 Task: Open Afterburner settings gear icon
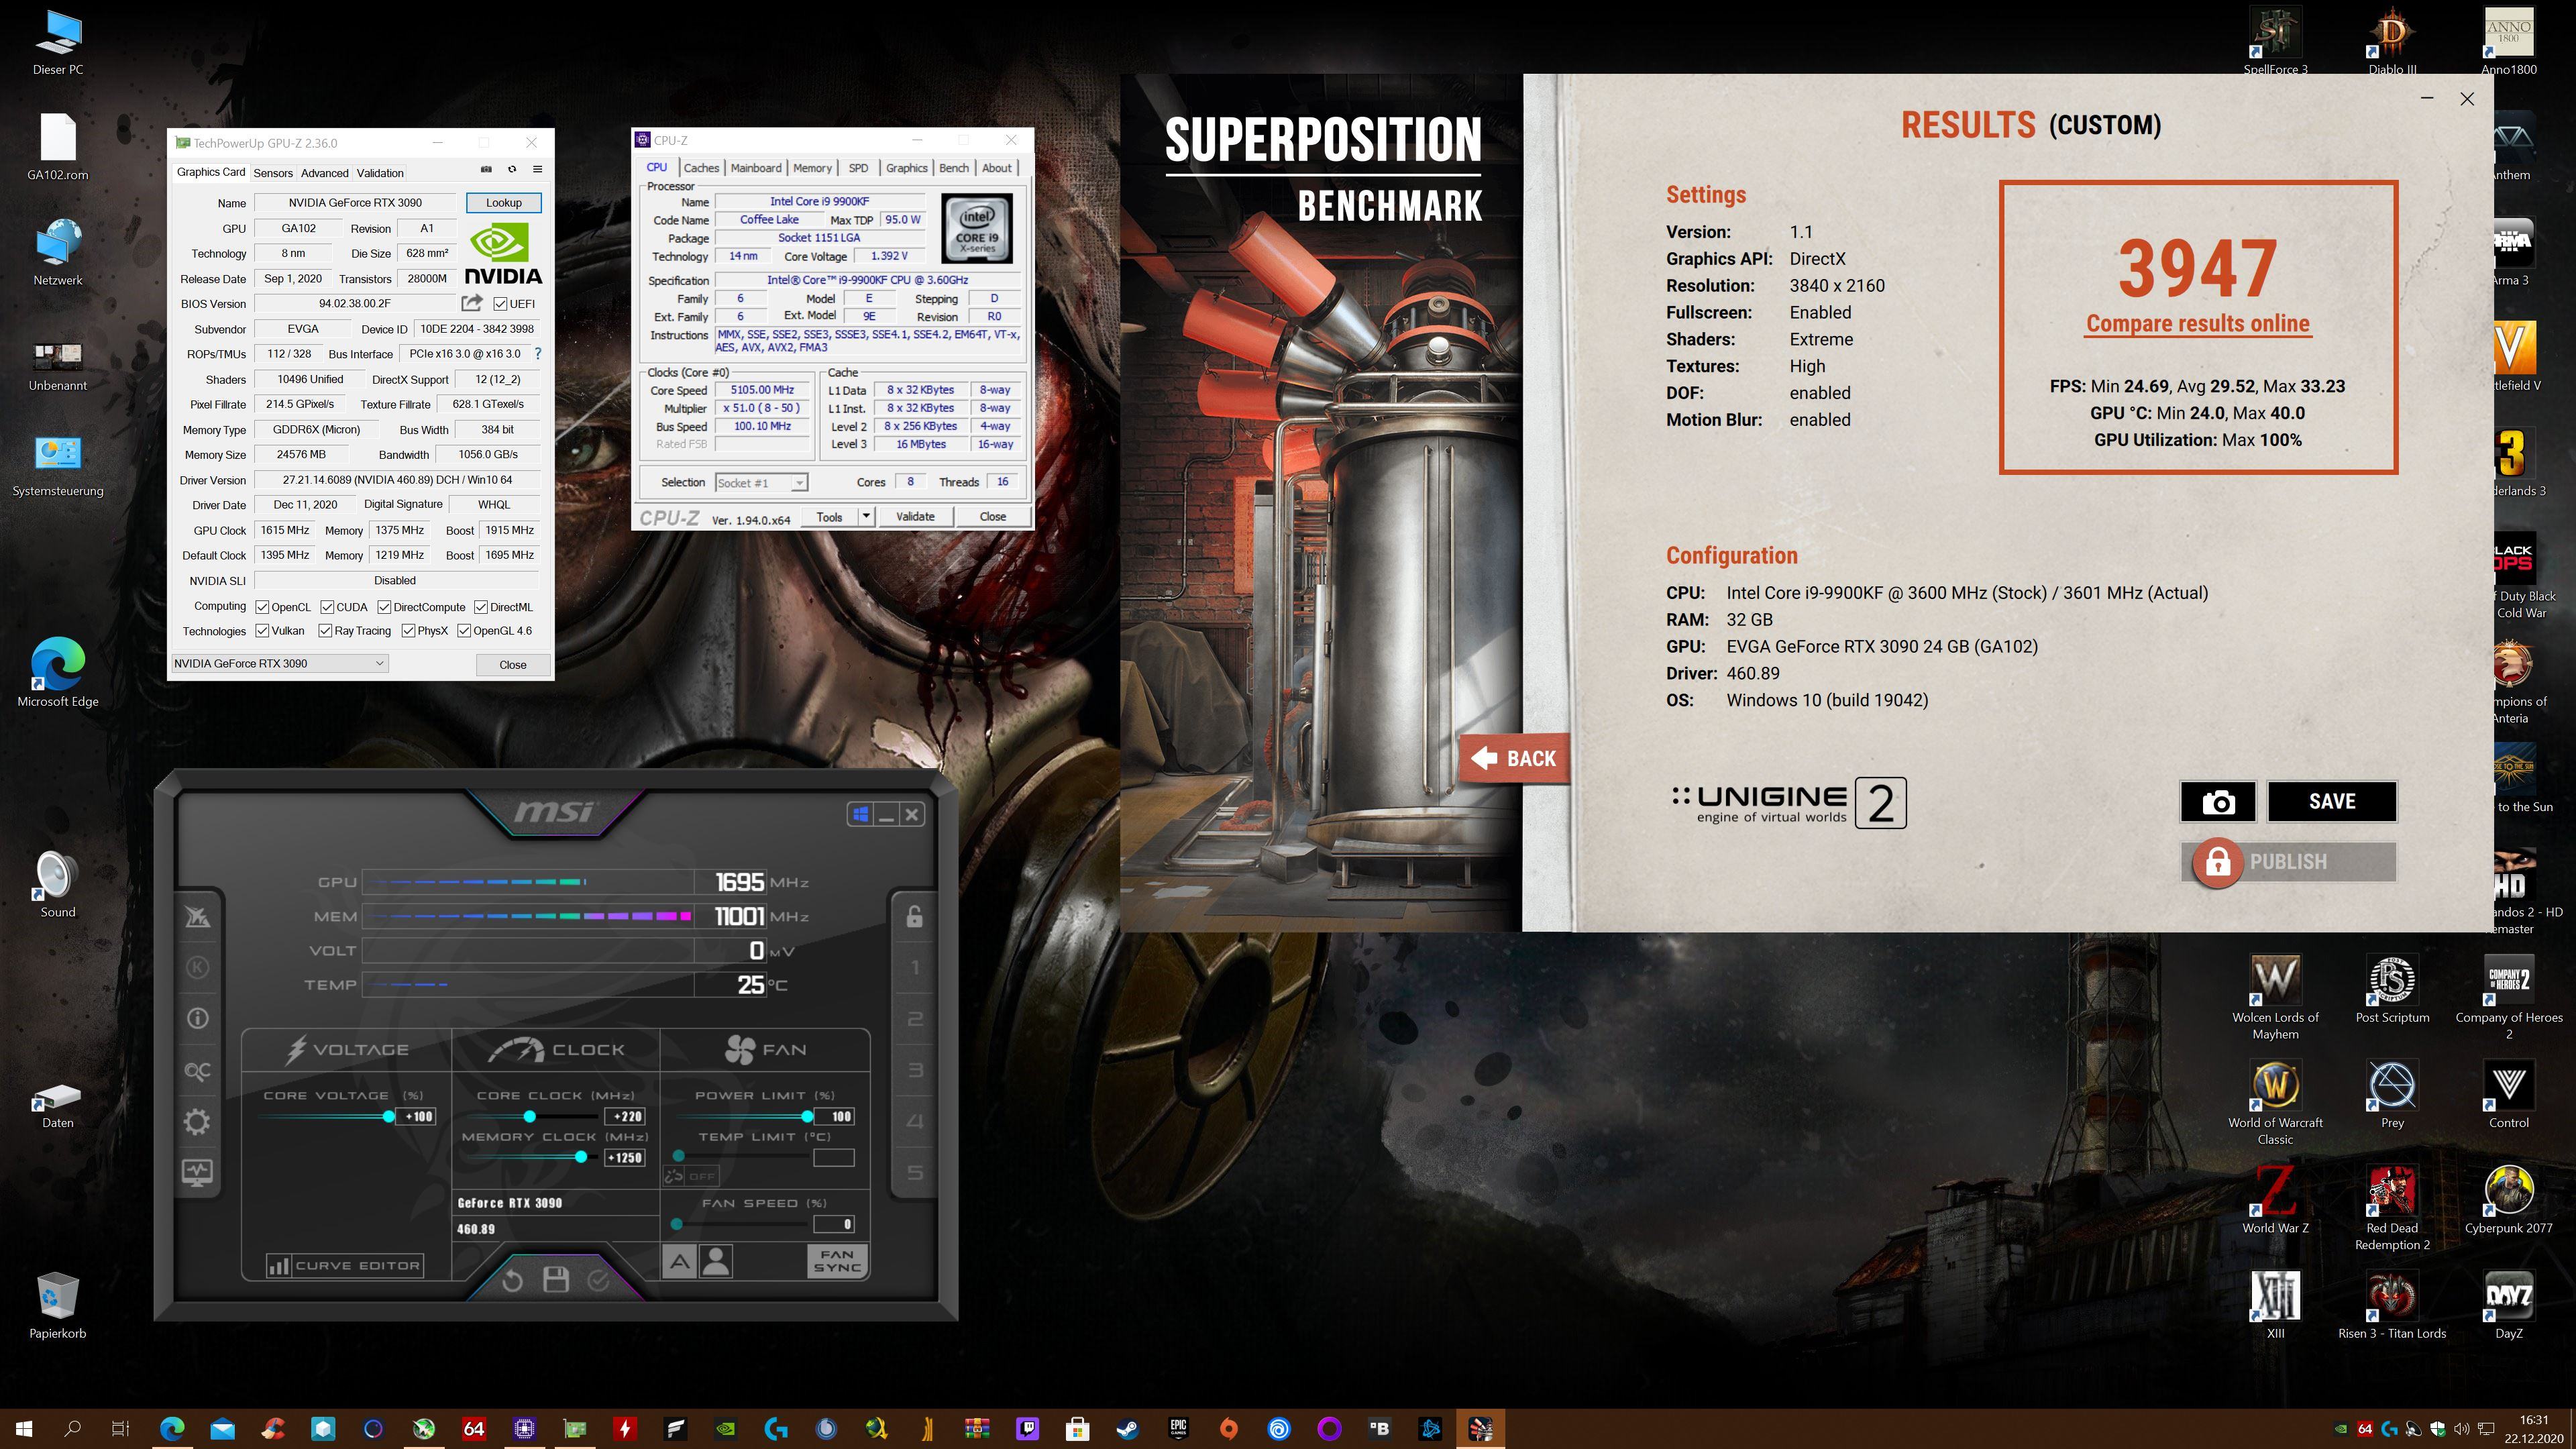click(x=197, y=1122)
